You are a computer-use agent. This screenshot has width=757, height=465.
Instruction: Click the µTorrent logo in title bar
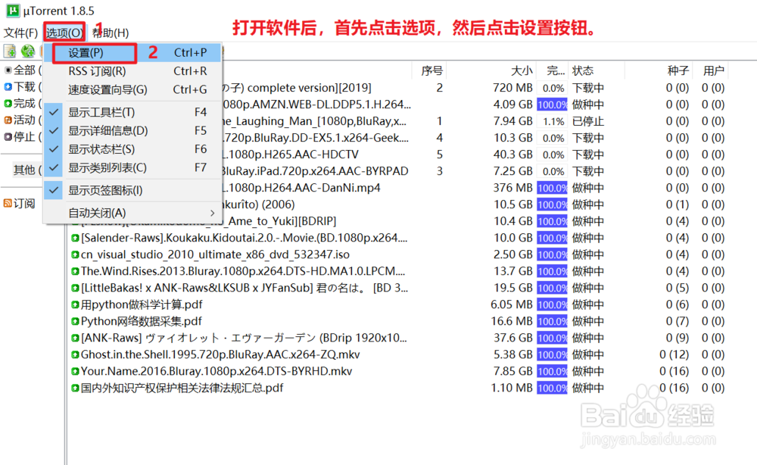click(12, 10)
